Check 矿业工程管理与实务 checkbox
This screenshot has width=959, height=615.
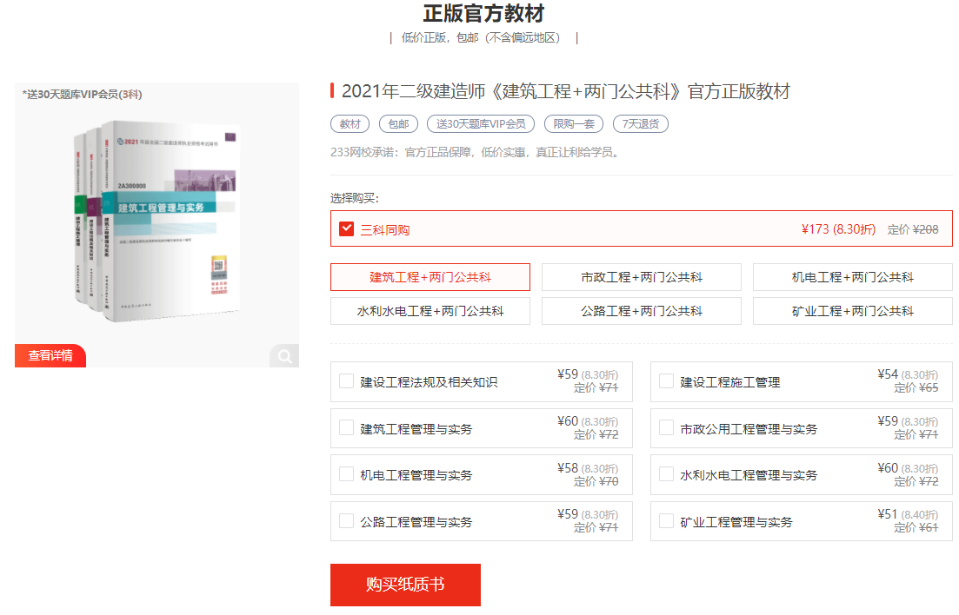pos(667,522)
